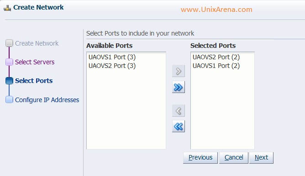Viewport: 305px width, 176px height.
Task: Click the Create Network step marker
Action: [9, 43]
